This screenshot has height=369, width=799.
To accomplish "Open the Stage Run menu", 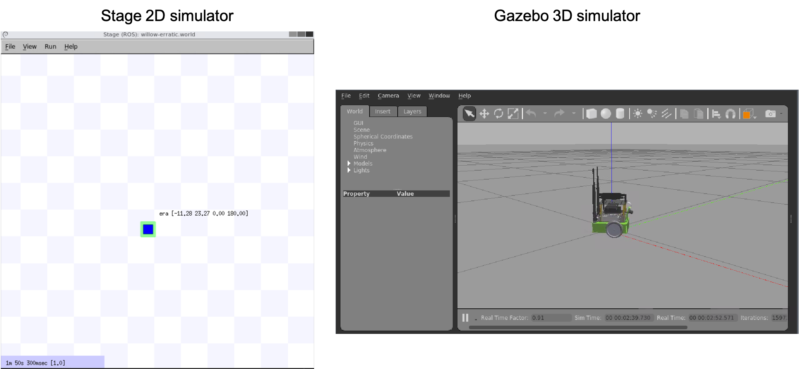I will pyautogui.click(x=50, y=47).
